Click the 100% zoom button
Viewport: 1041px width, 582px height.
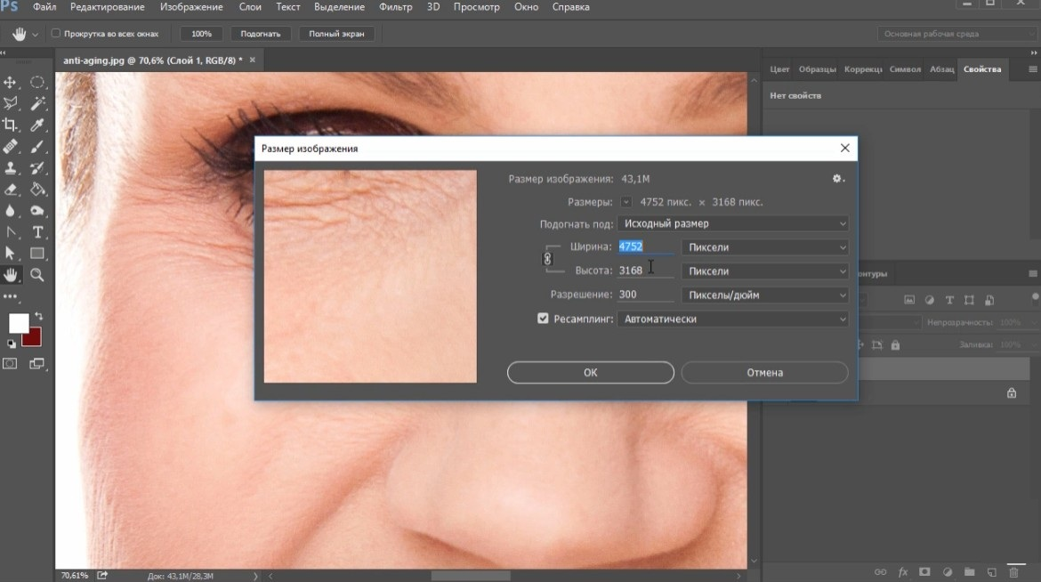201,34
